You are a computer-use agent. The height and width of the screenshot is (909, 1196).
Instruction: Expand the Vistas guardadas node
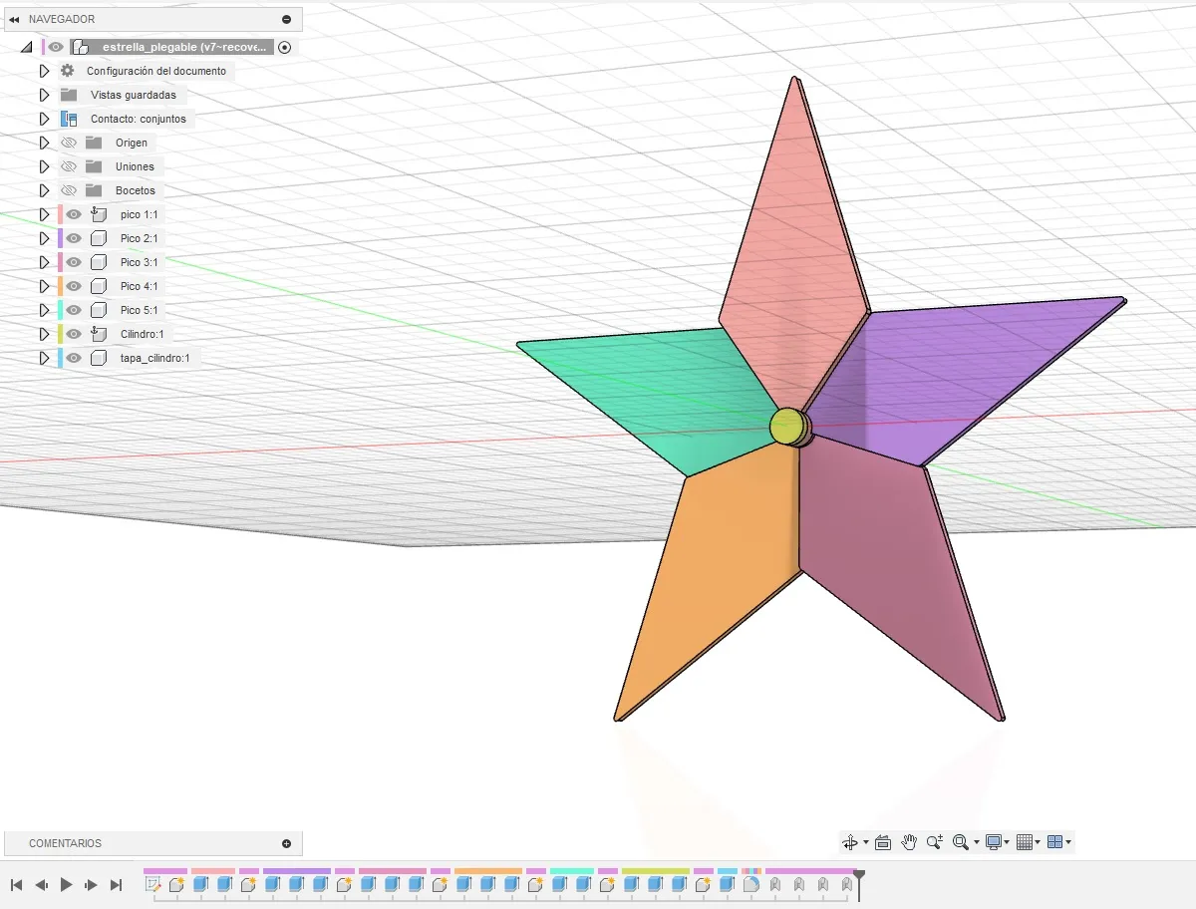[44, 95]
